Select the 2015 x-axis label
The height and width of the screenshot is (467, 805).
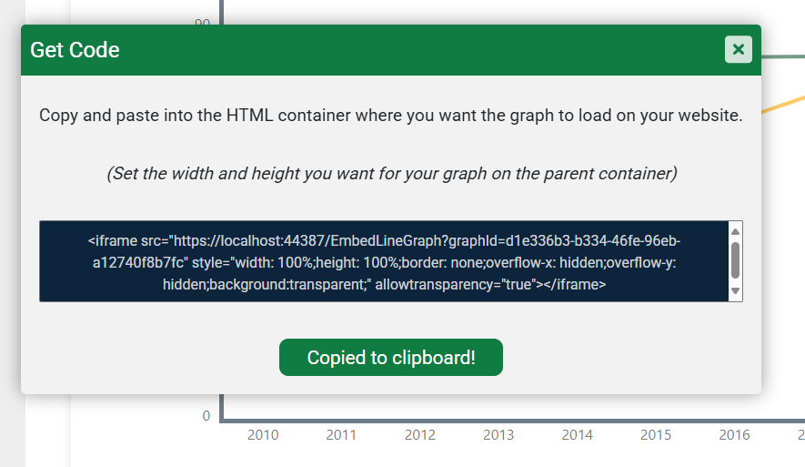coord(656,435)
